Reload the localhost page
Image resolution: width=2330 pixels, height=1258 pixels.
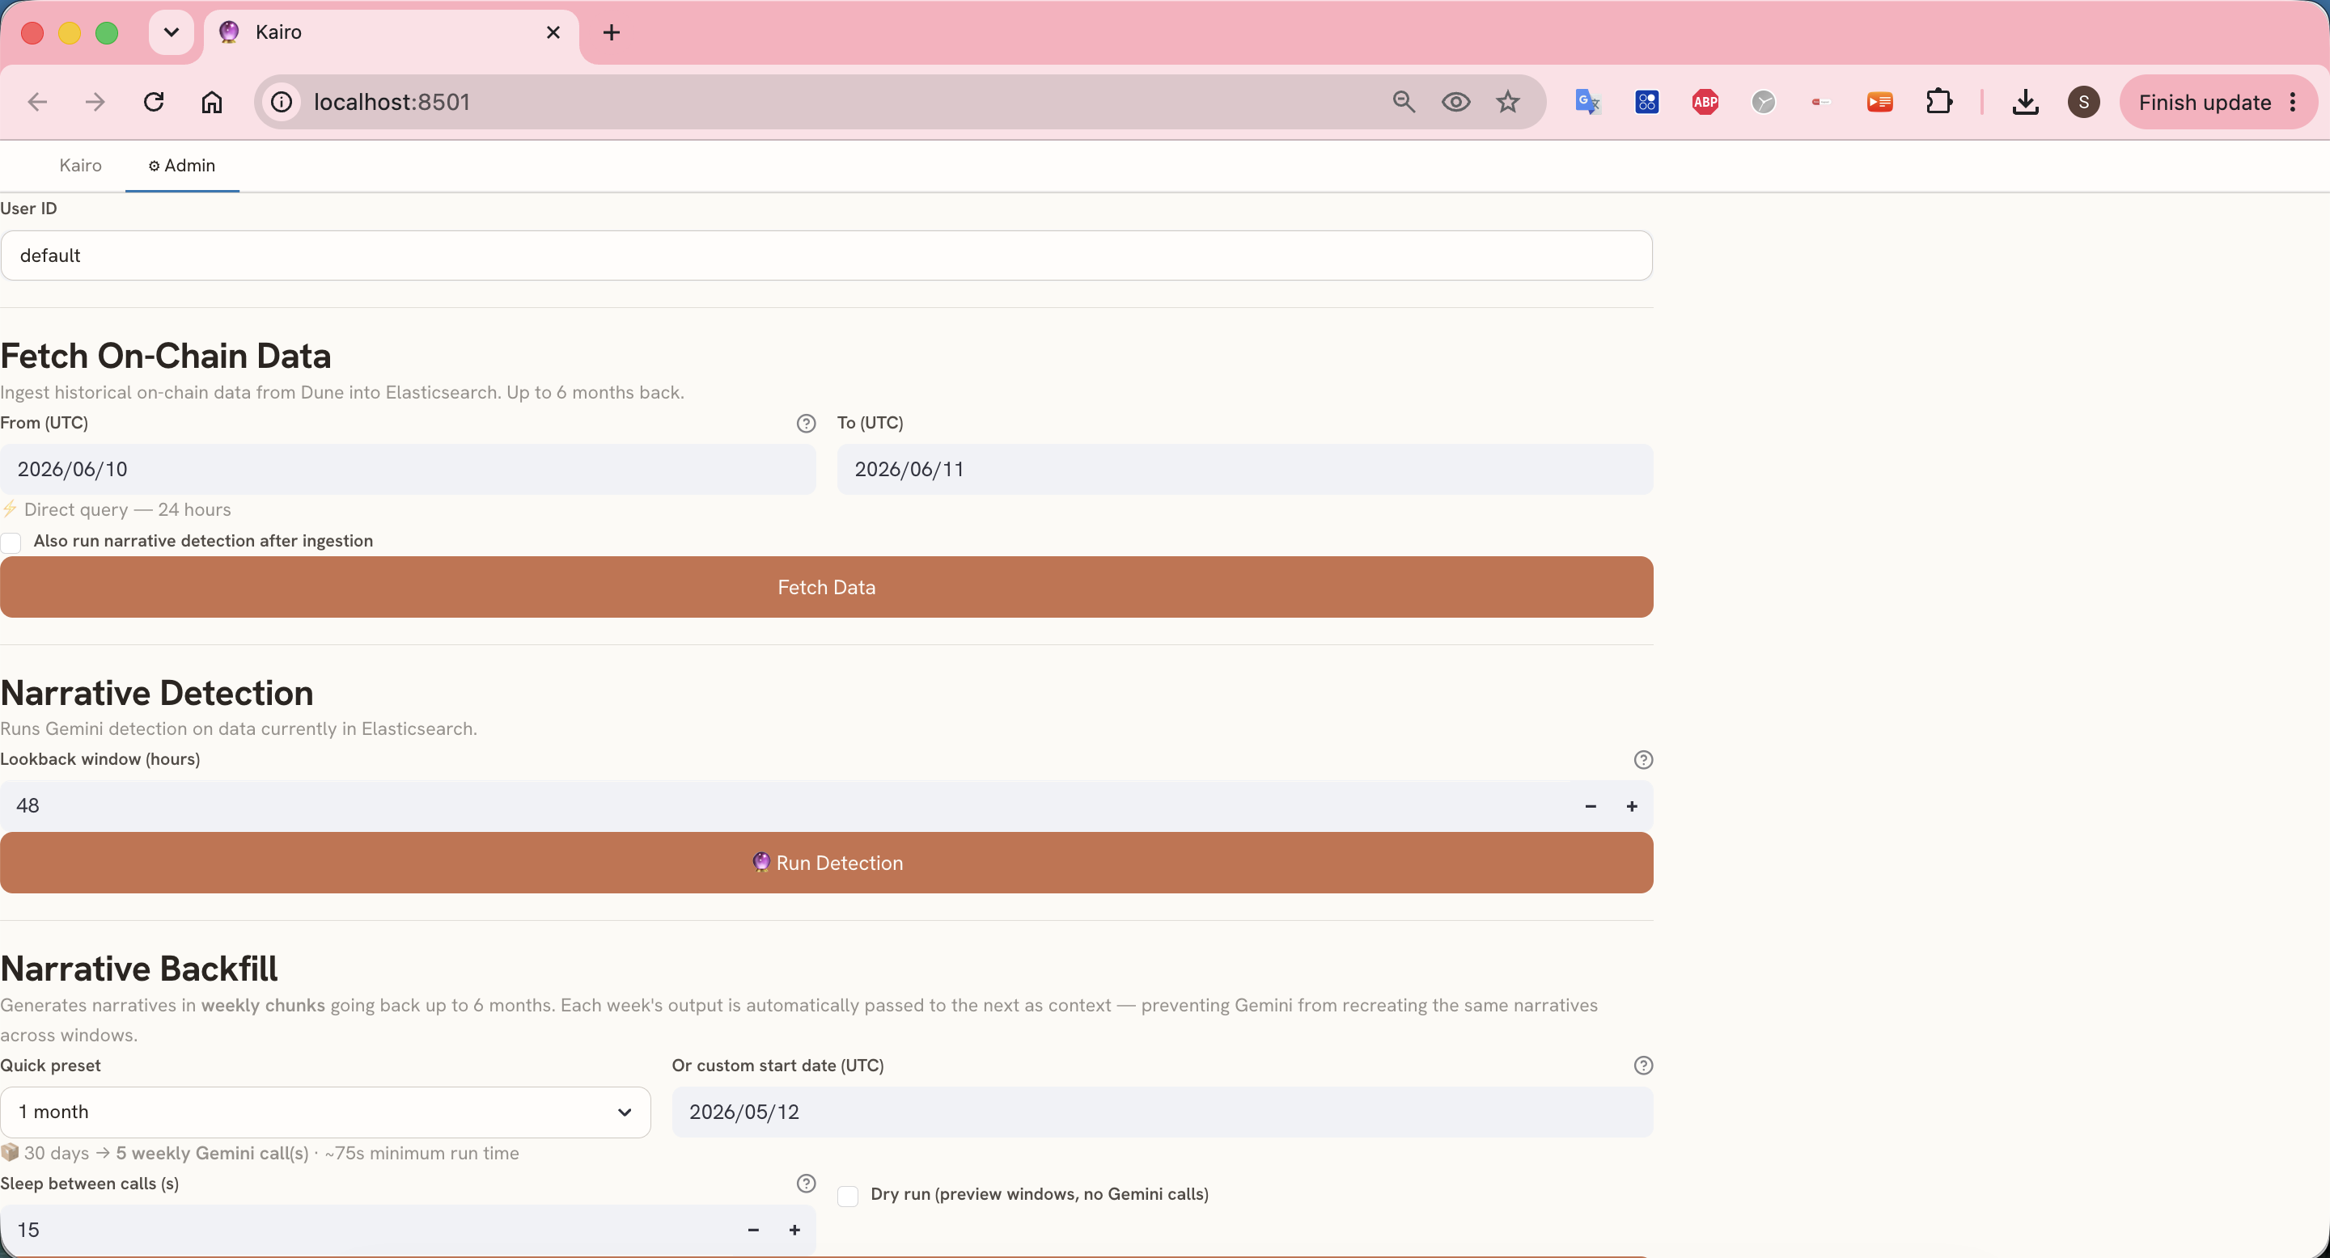click(x=154, y=102)
